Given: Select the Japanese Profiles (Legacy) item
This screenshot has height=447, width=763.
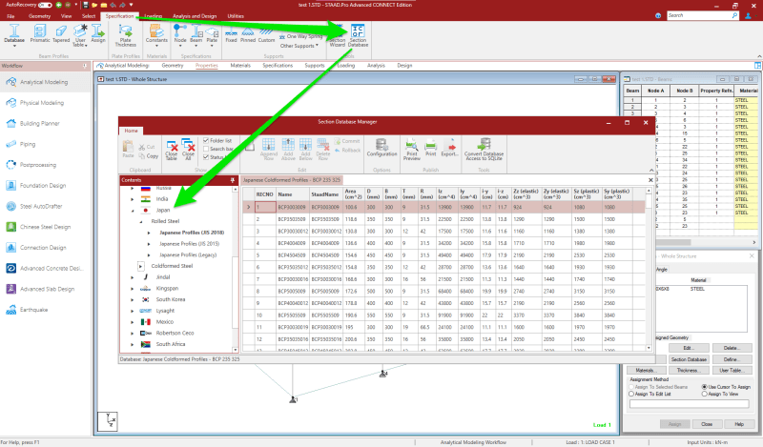Looking at the screenshot, I should point(188,255).
